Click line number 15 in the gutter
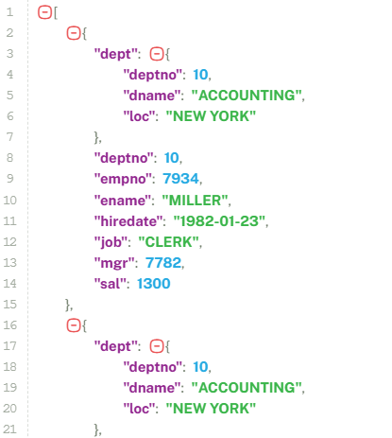Viewport: 392px width, 438px height. click(x=10, y=305)
